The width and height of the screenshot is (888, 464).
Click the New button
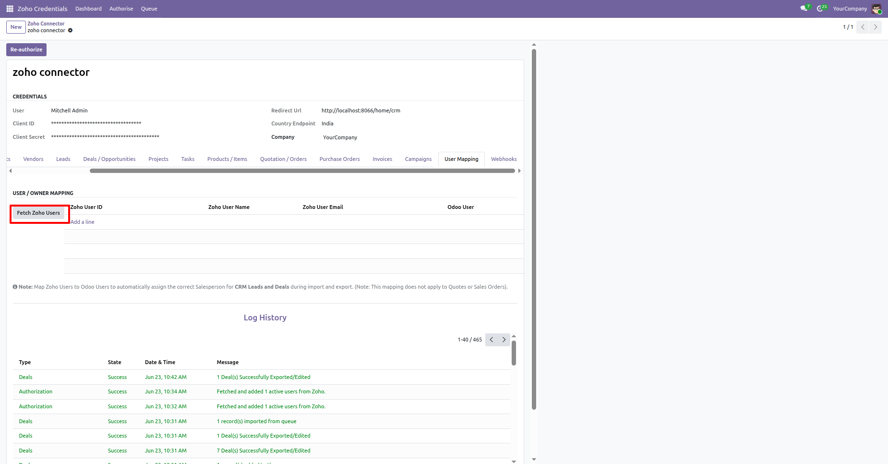tap(16, 27)
